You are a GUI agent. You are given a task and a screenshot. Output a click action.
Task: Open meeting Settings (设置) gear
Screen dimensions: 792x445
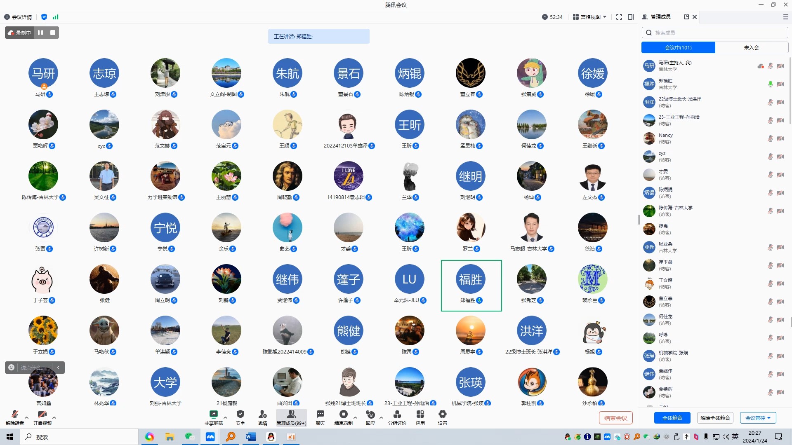click(442, 415)
